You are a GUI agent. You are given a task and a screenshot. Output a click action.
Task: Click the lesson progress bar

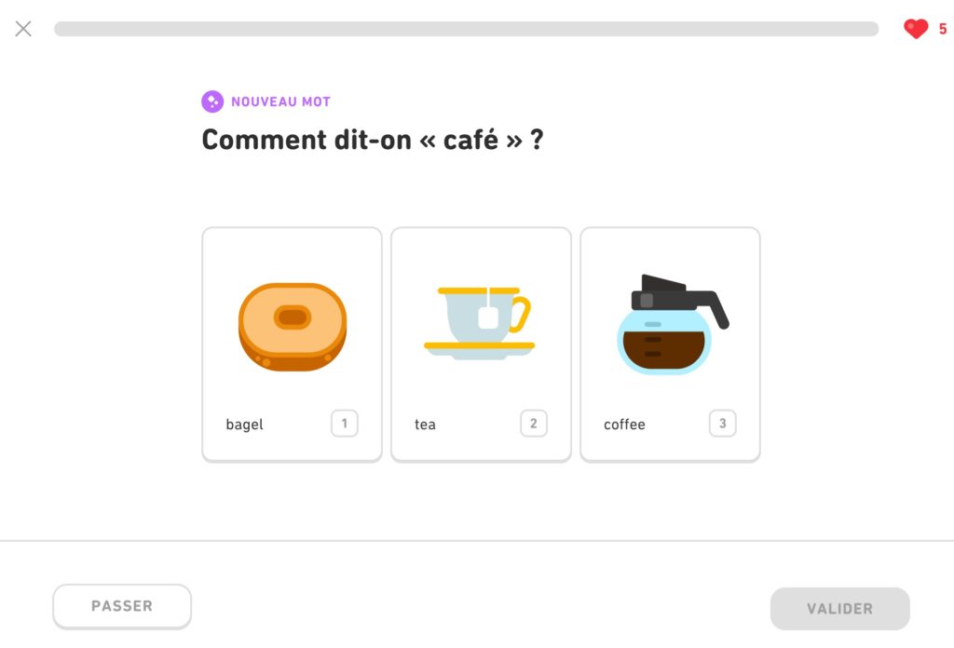pyautogui.click(x=466, y=29)
